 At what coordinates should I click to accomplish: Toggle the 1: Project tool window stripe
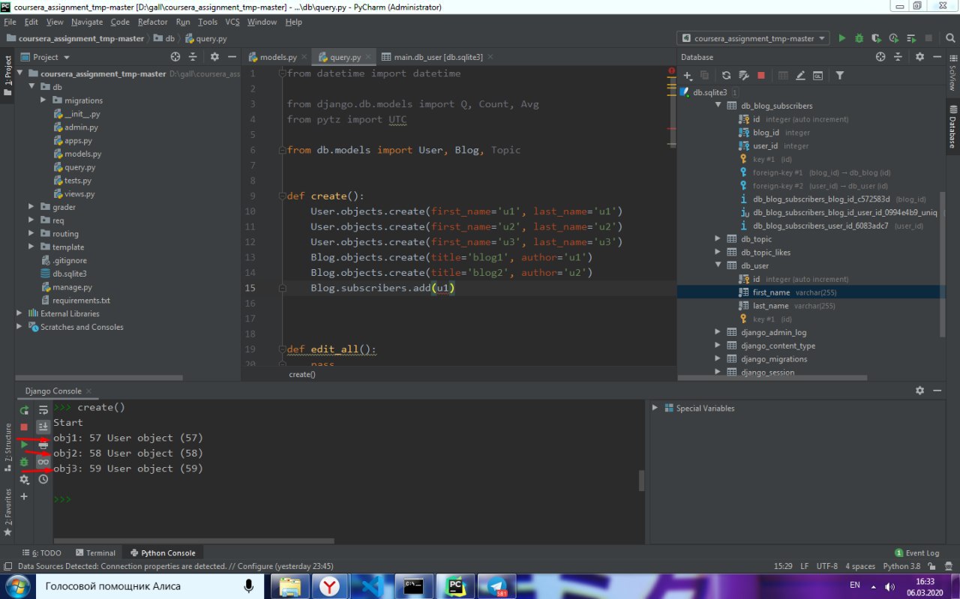tap(7, 76)
